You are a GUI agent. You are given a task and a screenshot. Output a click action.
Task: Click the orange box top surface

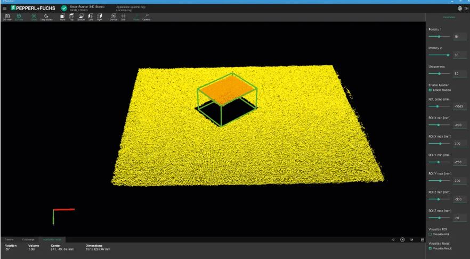[x=227, y=89]
